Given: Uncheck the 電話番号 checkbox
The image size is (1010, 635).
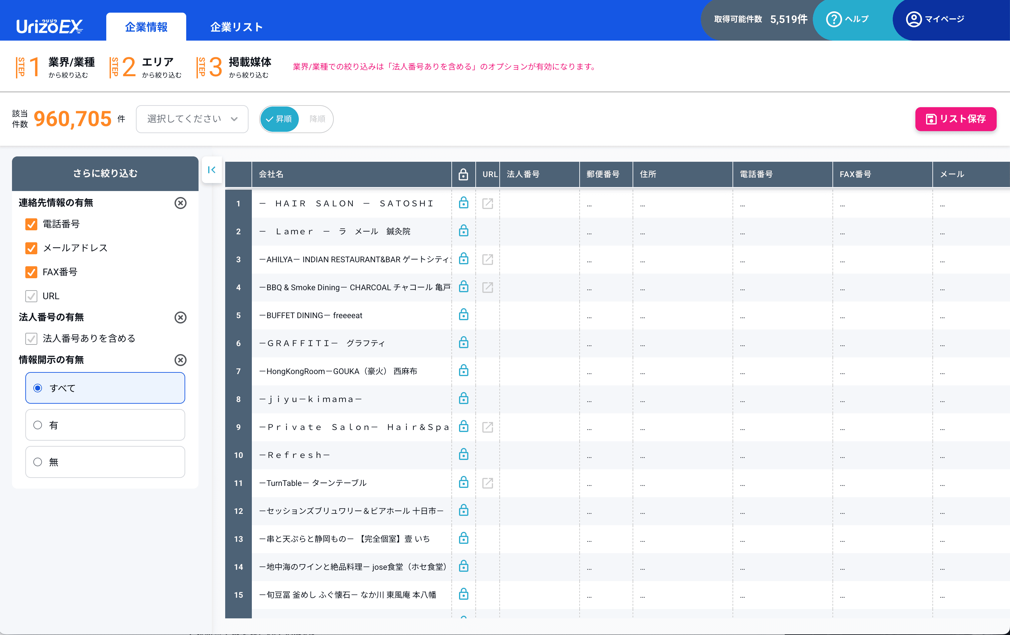Looking at the screenshot, I should [31, 224].
